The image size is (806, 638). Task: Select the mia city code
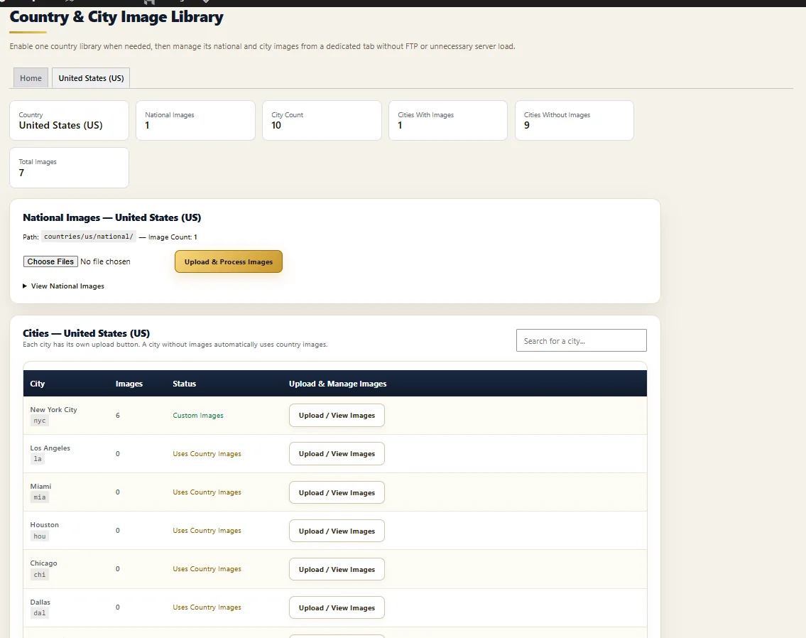pos(40,497)
